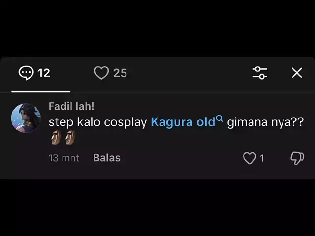Click the first moai emoji in comment
The image size is (315, 236).
(55, 138)
